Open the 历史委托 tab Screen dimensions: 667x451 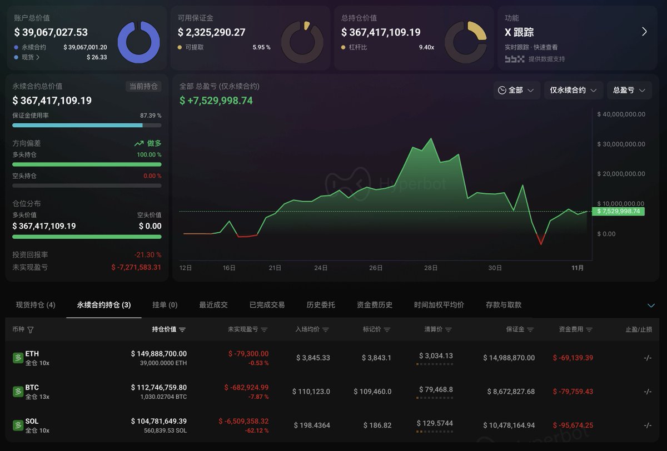point(321,305)
